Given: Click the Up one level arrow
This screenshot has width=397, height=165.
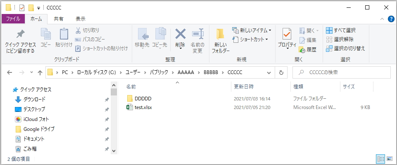Looking at the screenshot, I should (40, 72).
